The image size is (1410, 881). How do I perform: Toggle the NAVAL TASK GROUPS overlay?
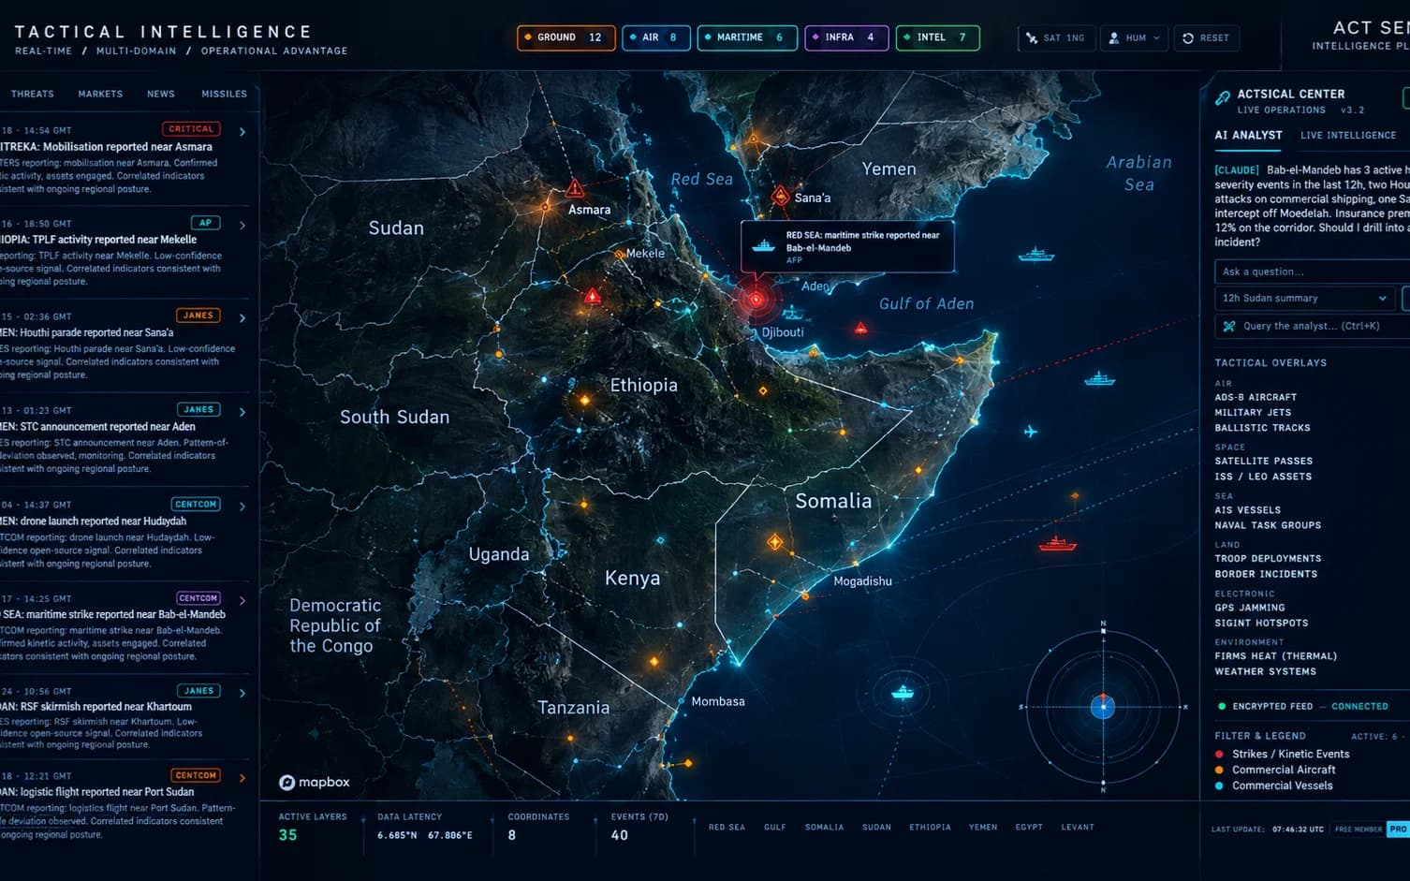click(1268, 525)
